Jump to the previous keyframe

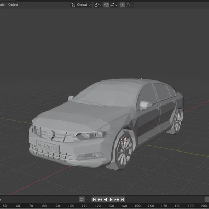coord(100,199)
